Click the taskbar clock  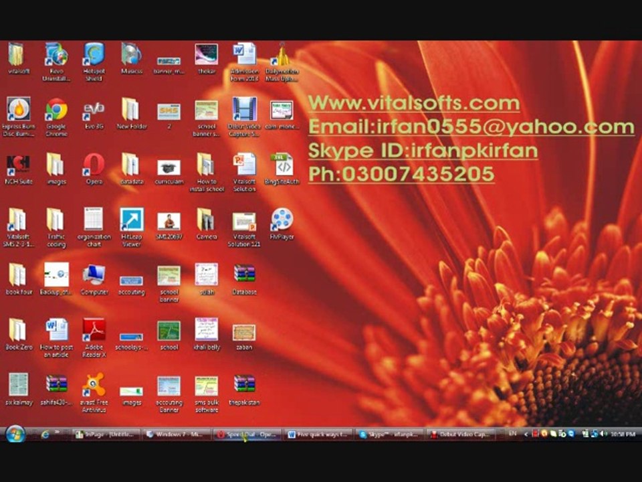click(x=623, y=434)
